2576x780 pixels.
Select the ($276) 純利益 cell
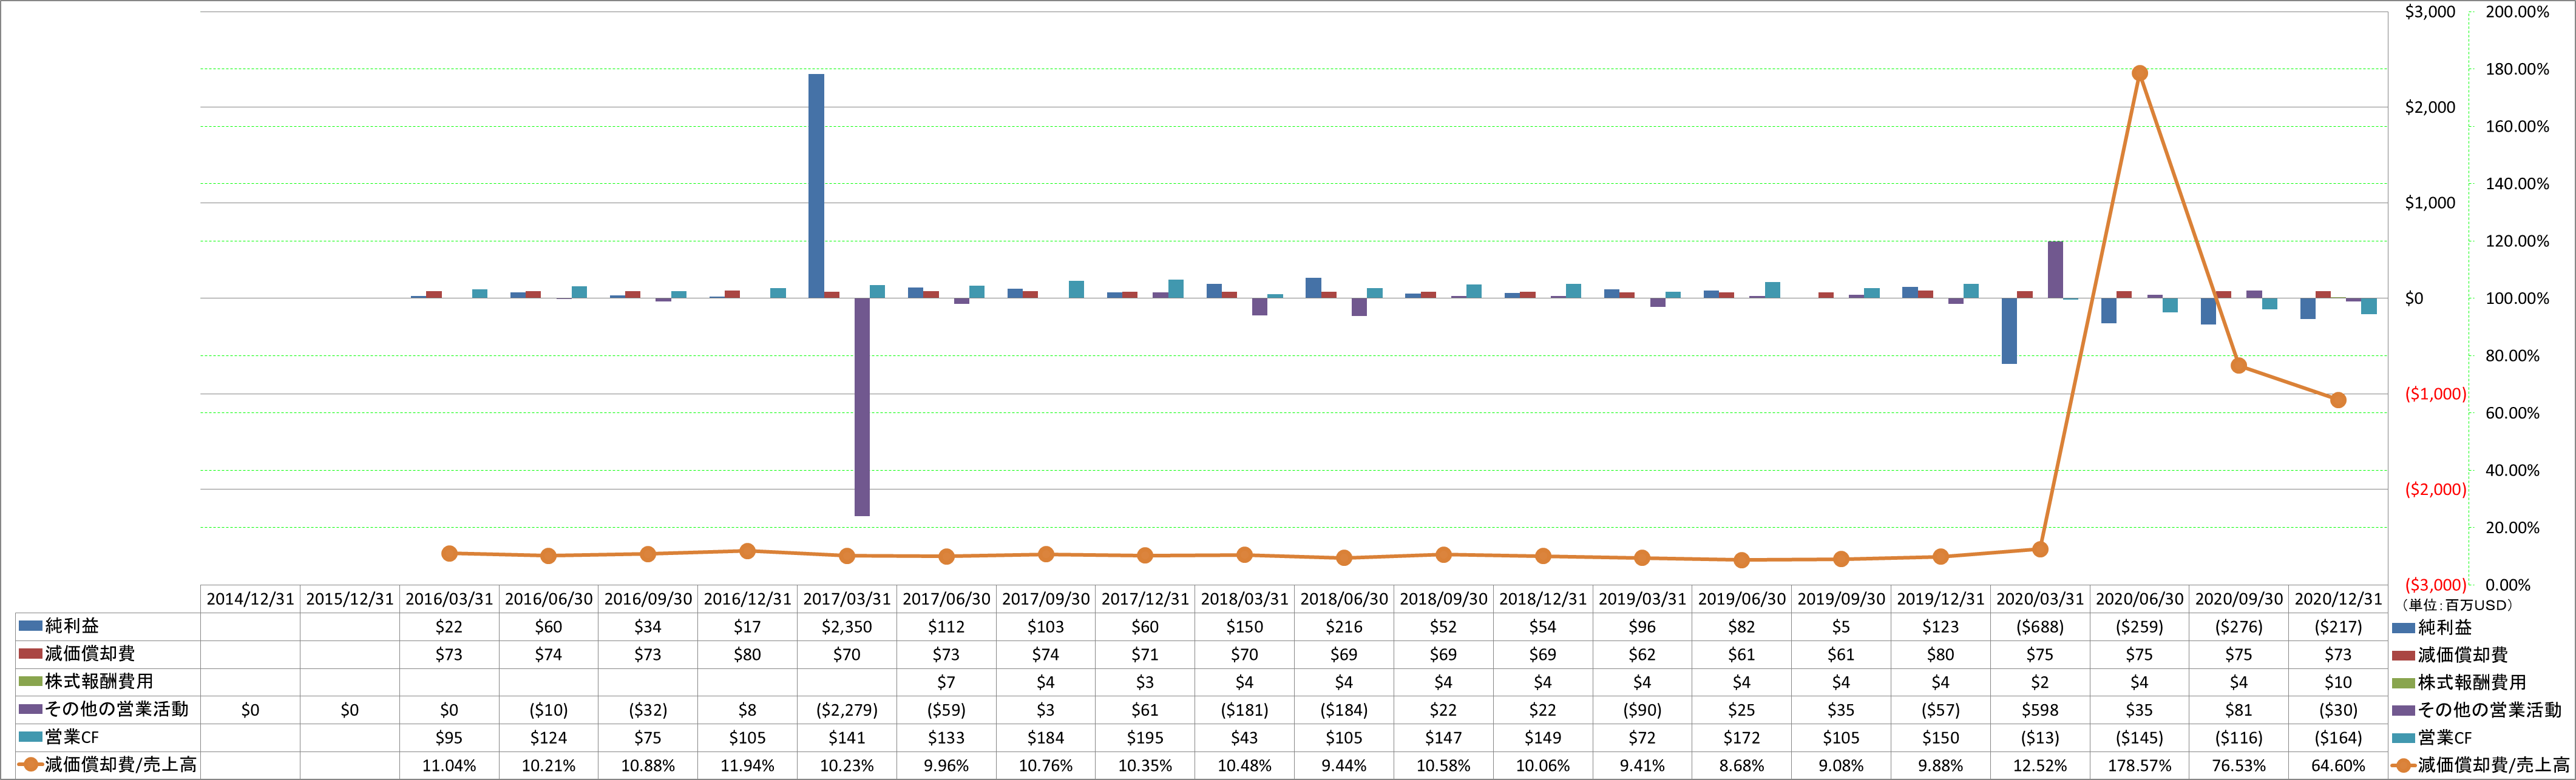coord(2239,627)
